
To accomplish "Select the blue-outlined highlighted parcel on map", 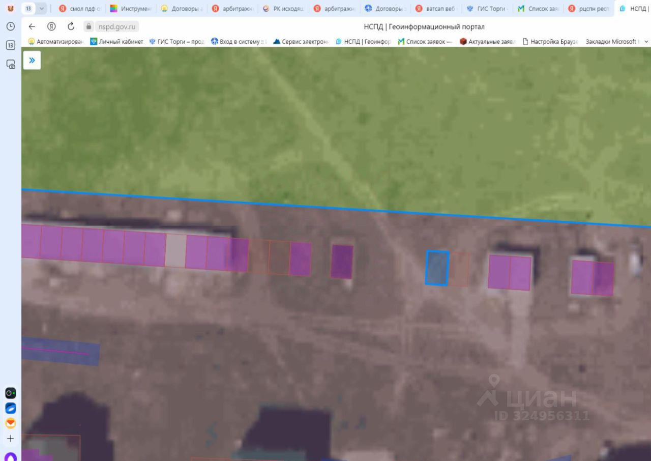I will click(x=437, y=268).
